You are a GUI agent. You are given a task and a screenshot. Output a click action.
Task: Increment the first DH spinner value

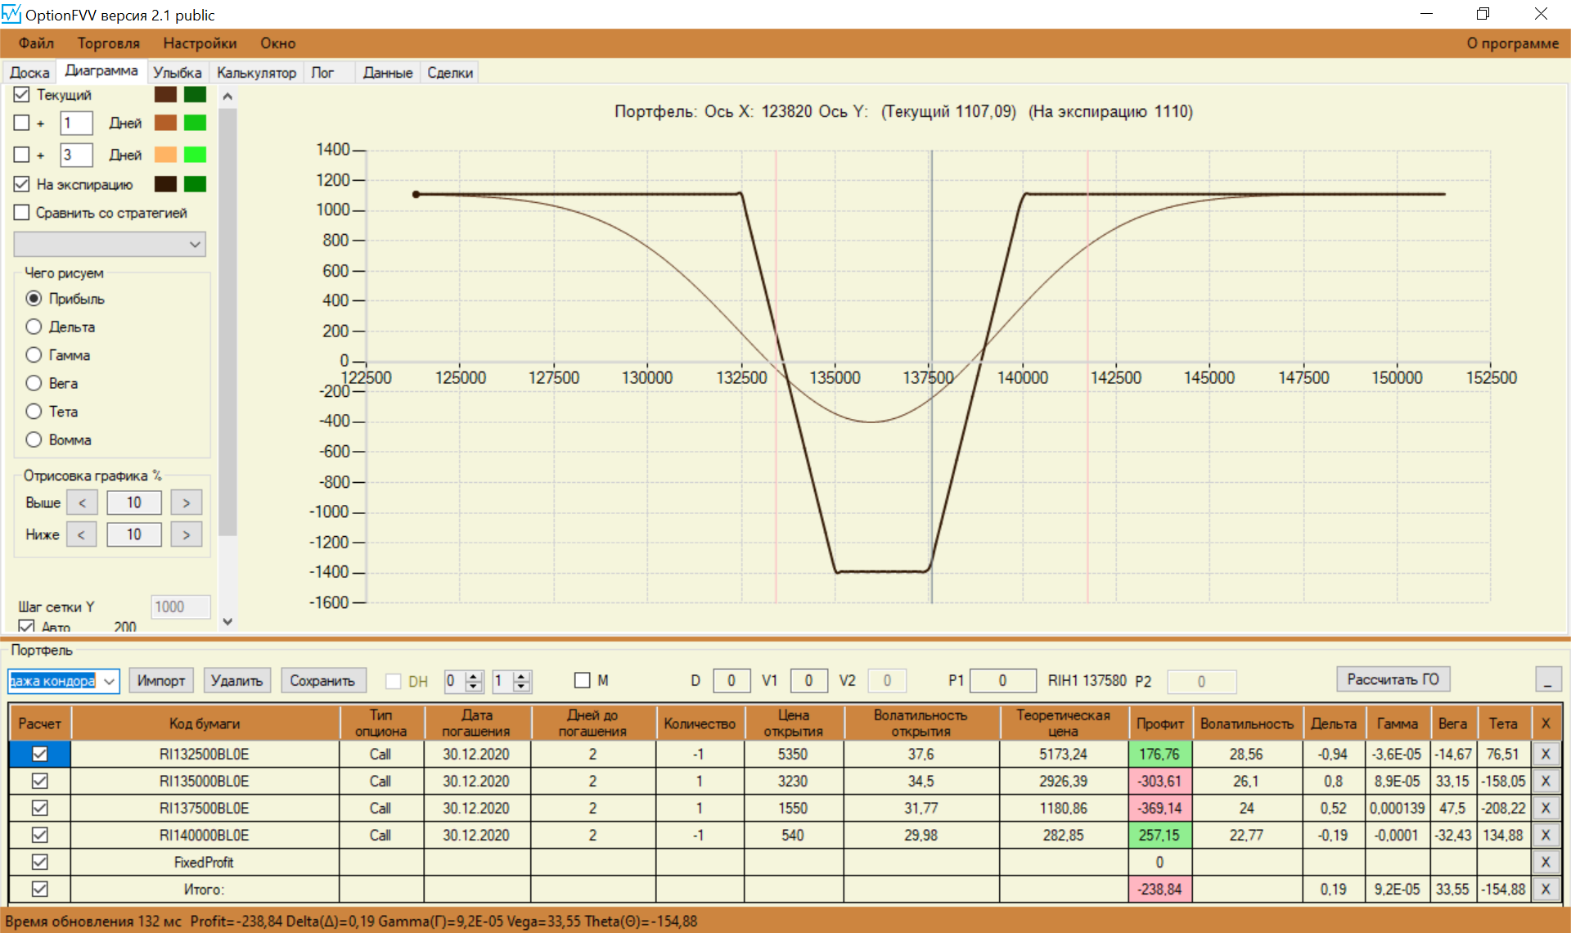tap(474, 676)
